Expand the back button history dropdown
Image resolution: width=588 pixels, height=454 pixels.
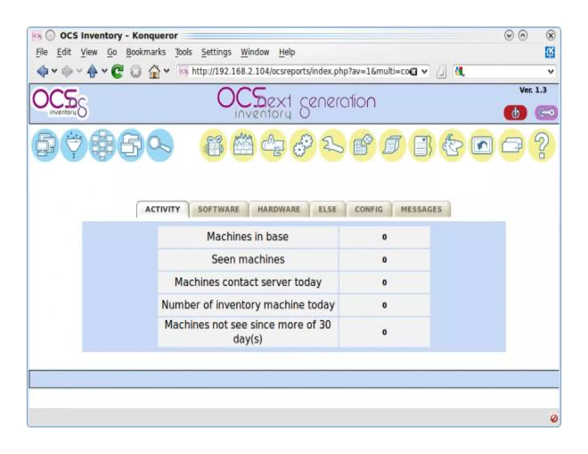(x=54, y=71)
